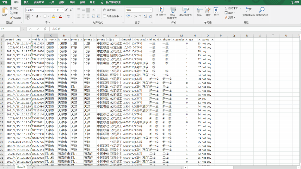
Task: Click the increase decimal places icon
Action: coord(146,16)
